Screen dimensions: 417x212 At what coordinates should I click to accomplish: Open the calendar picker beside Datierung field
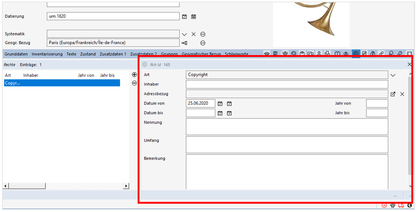(184, 17)
